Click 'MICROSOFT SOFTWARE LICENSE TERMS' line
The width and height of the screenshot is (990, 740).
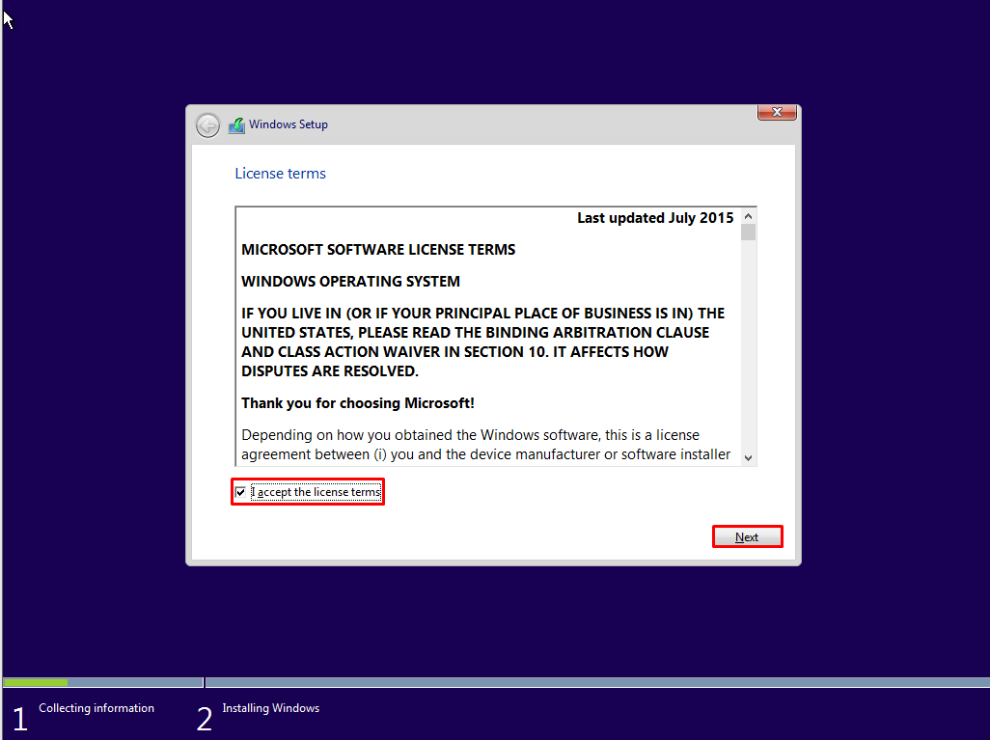pyautogui.click(x=378, y=250)
